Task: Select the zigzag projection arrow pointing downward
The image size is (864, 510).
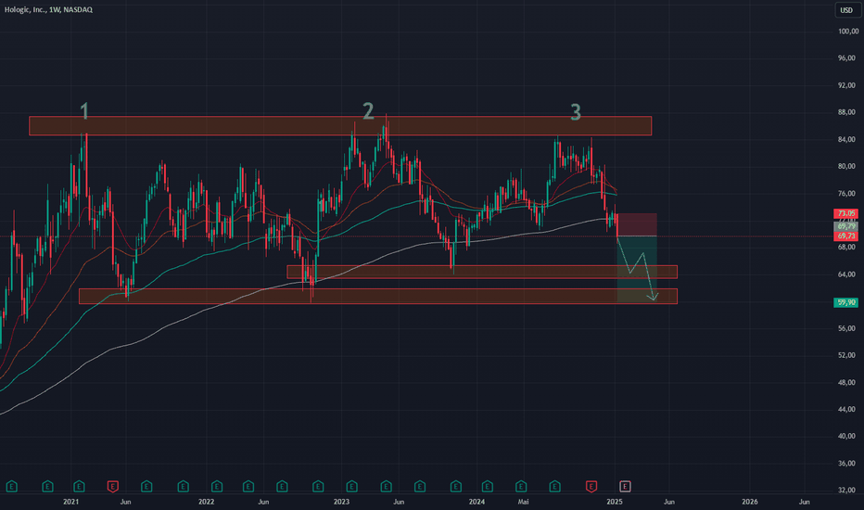Action: tap(638, 269)
